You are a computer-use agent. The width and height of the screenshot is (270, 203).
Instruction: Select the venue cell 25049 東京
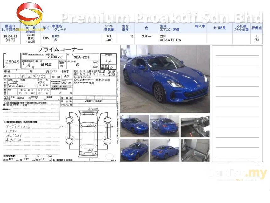tap(31, 38)
